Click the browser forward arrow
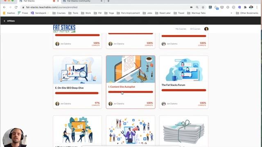 point(10,7)
